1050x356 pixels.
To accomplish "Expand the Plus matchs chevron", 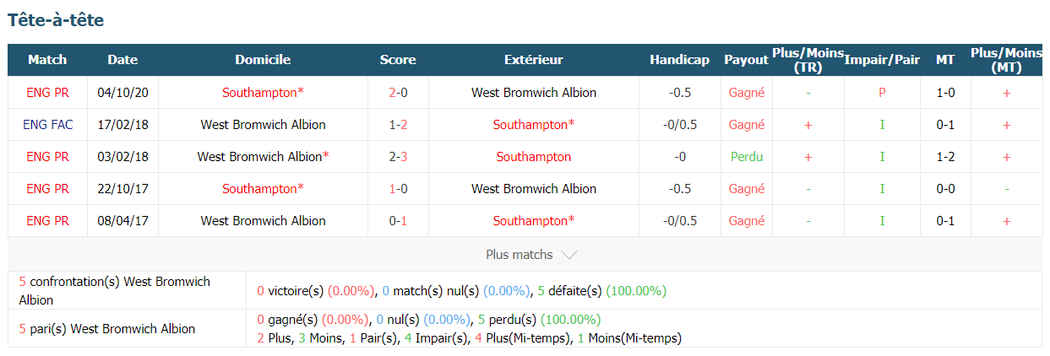I will tap(569, 255).
